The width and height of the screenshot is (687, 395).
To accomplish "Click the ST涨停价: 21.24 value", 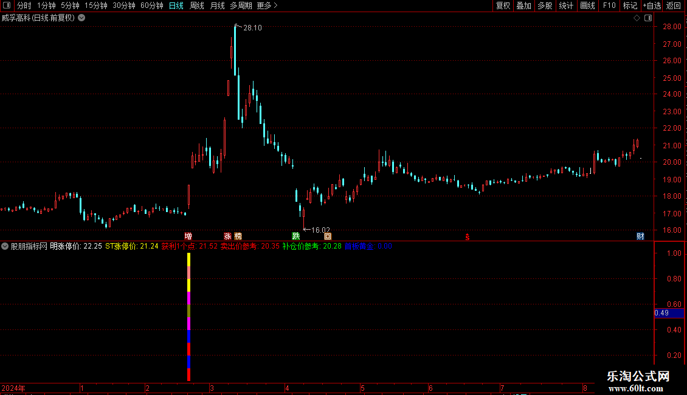I will [x=131, y=247].
